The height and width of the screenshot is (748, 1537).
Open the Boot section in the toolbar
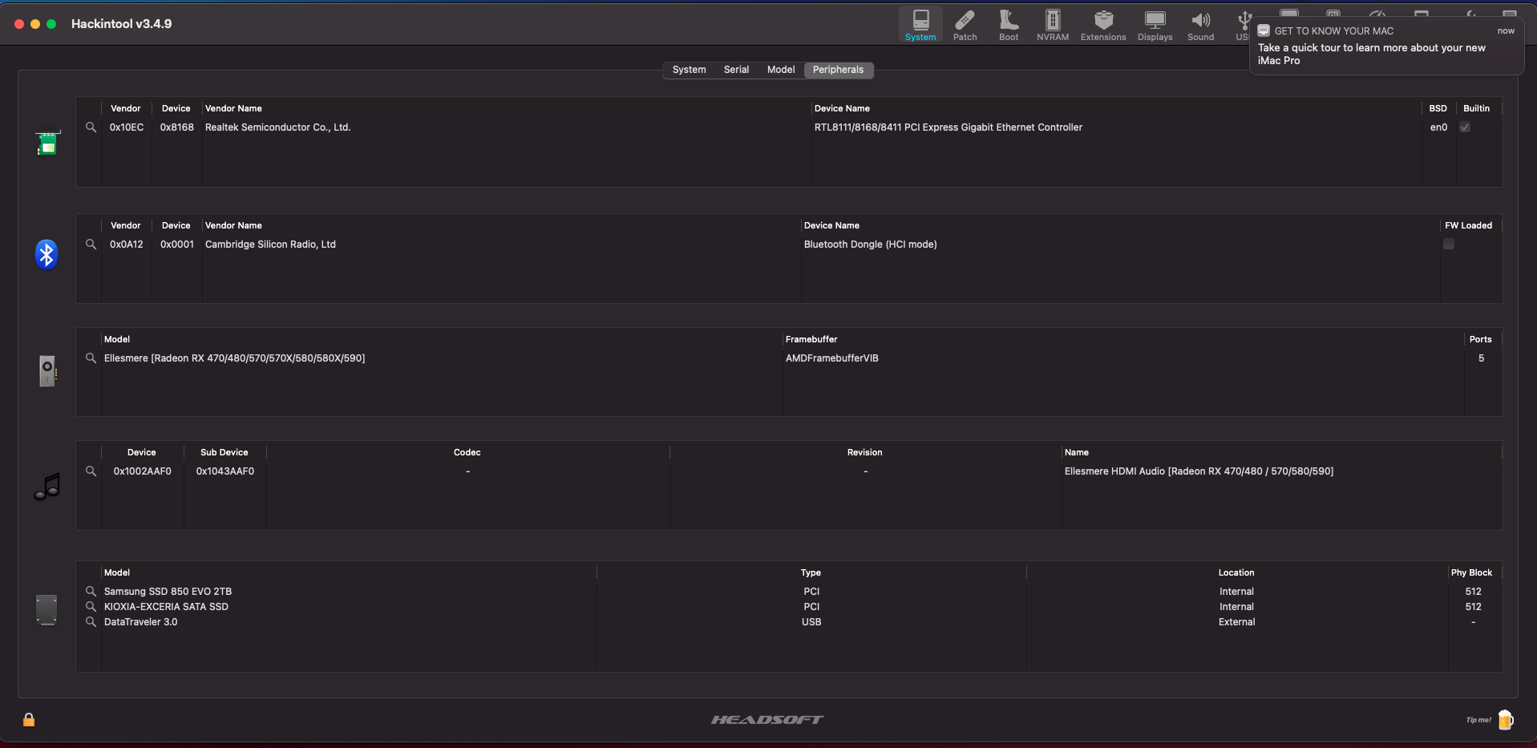point(1007,24)
